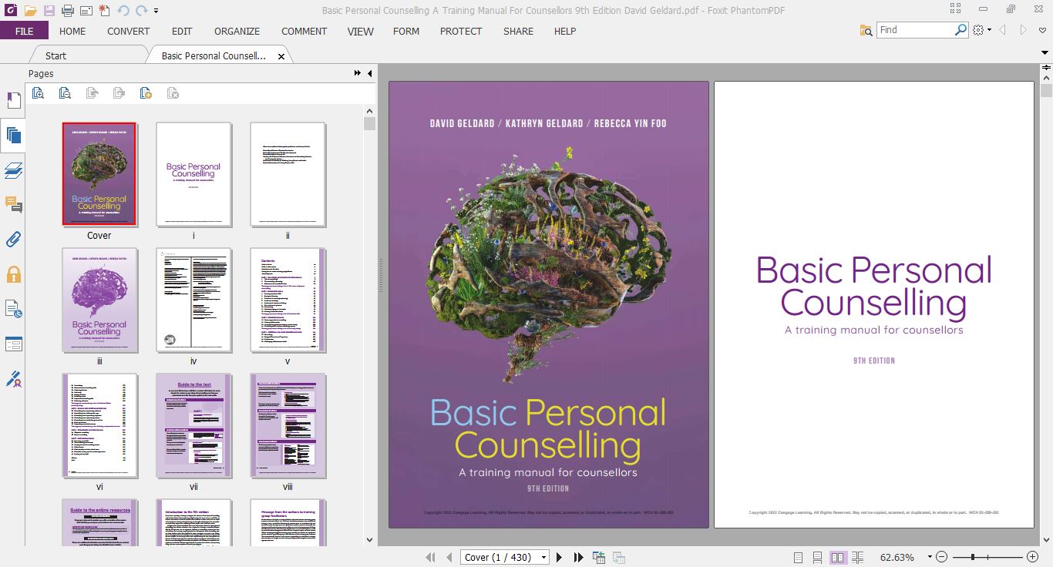This screenshot has height=567, width=1053.
Task: Open the search settings gear dropdown
Action: (981, 30)
